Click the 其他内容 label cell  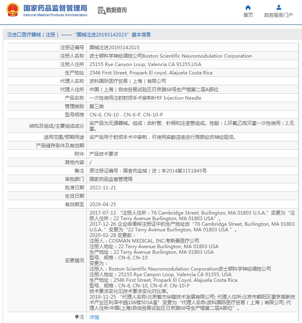(47, 163)
